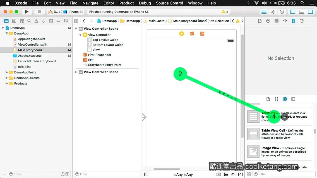
Task: Collapse the DemoApp project root
Action: point(3,28)
